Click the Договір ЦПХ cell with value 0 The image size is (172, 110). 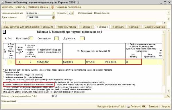(x=30, y=62)
